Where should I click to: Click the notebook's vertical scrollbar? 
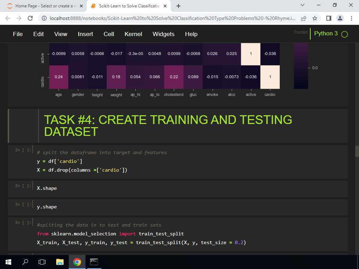coord(356,151)
